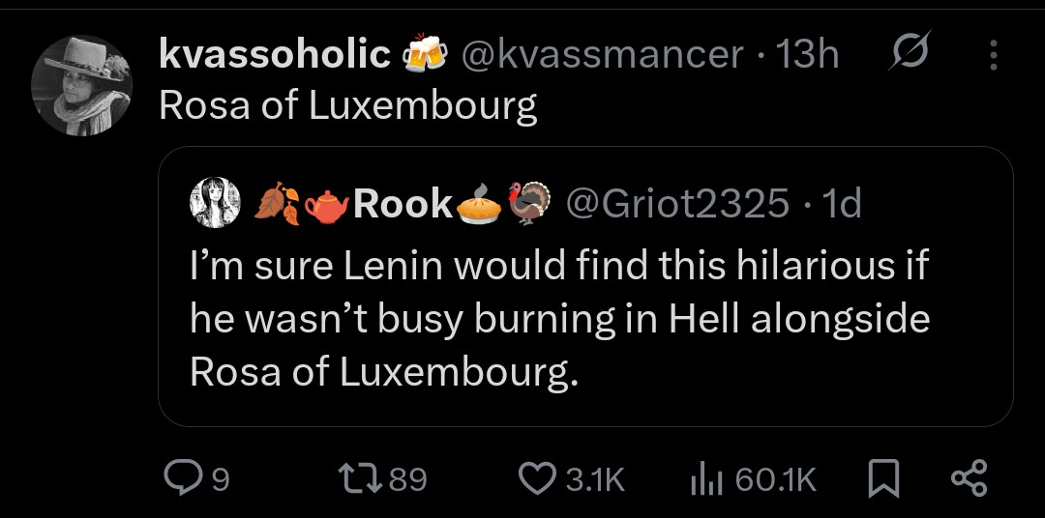Viewport: 1045px width, 518px height.
Task: Click the kvassoholic display name
Action: coord(274,56)
